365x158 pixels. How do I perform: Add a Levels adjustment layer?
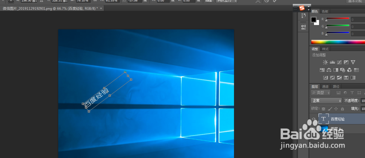point(333,62)
